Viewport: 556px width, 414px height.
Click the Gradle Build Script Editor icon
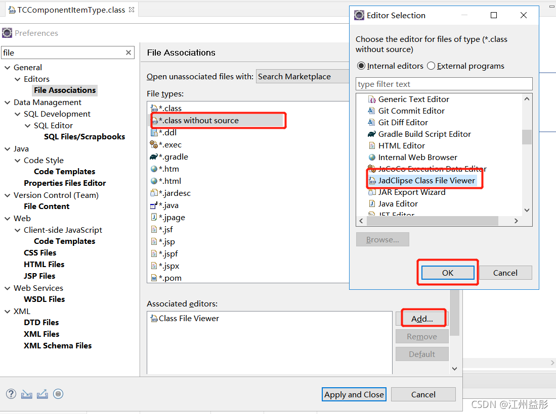tap(372, 134)
